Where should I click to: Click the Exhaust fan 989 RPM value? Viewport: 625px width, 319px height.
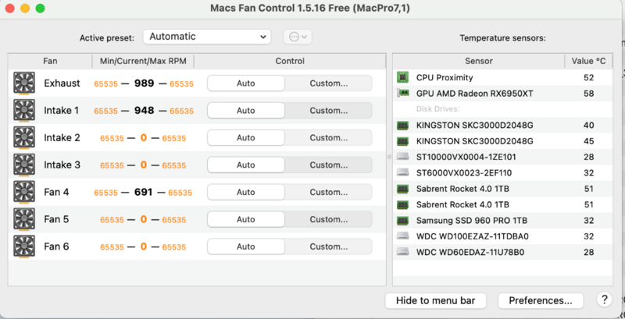[x=144, y=83]
